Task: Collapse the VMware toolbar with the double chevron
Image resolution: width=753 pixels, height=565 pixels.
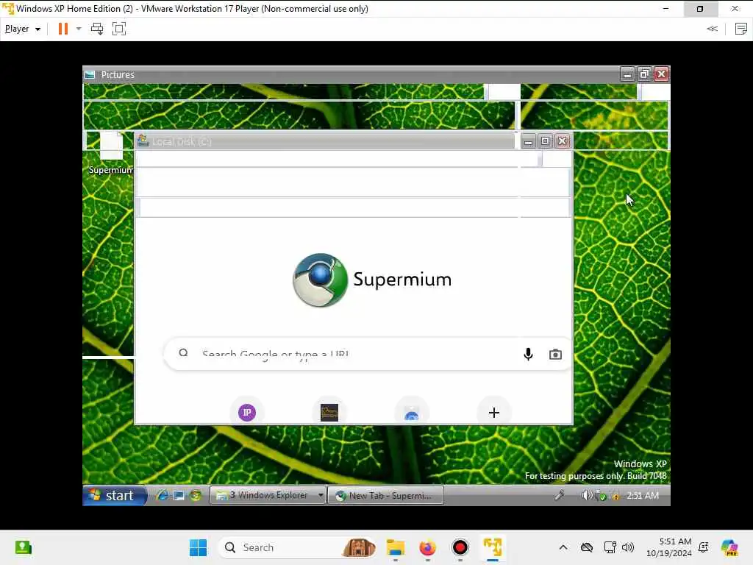Action: (712, 29)
